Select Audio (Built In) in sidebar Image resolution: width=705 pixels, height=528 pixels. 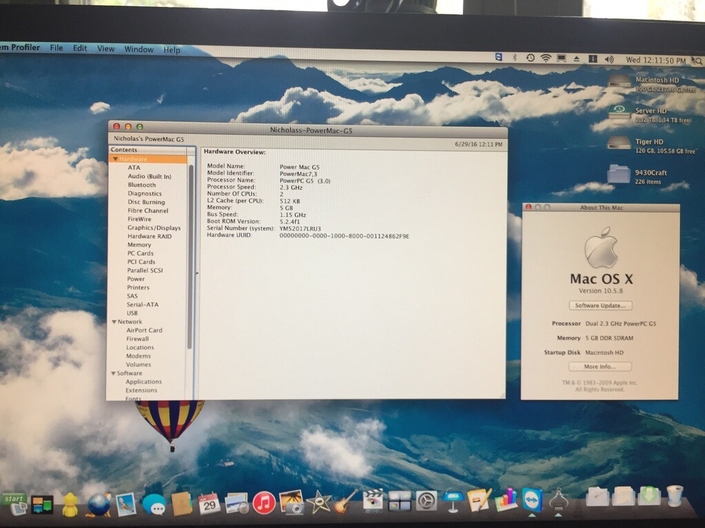(x=149, y=177)
